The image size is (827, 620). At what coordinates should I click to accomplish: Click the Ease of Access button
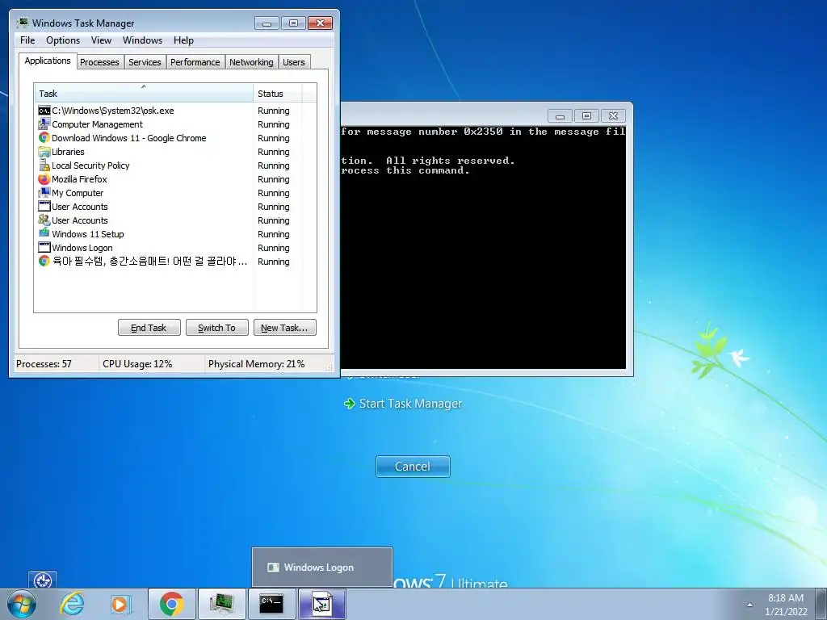(x=43, y=580)
